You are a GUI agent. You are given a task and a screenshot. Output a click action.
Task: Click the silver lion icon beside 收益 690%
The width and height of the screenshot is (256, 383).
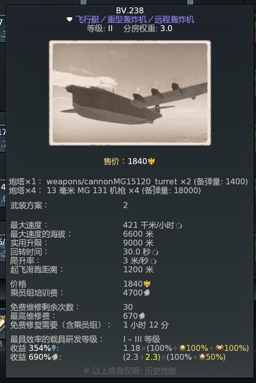55,357
